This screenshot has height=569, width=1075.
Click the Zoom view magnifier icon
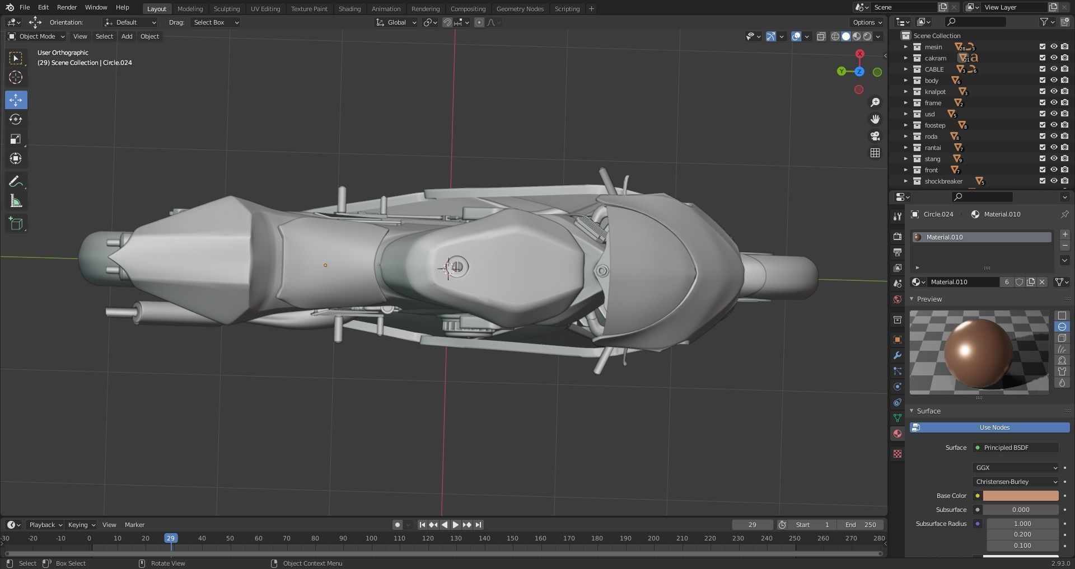pos(875,102)
